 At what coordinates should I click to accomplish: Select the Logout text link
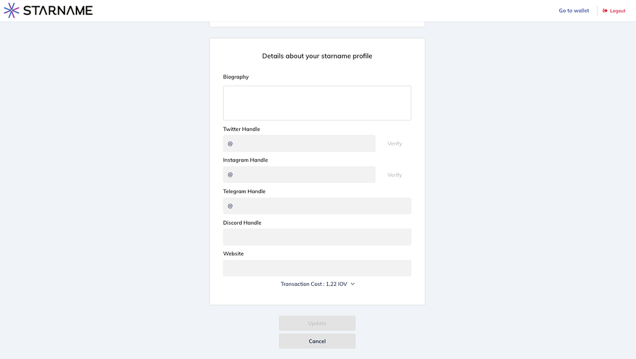[x=618, y=11]
